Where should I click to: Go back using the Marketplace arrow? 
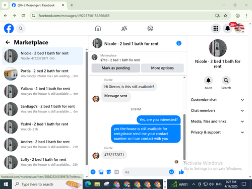[x=8, y=42]
